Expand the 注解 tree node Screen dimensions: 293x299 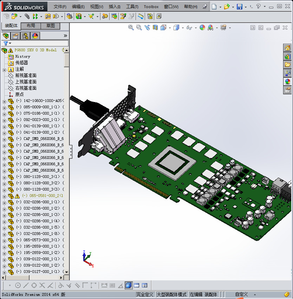point(4,70)
